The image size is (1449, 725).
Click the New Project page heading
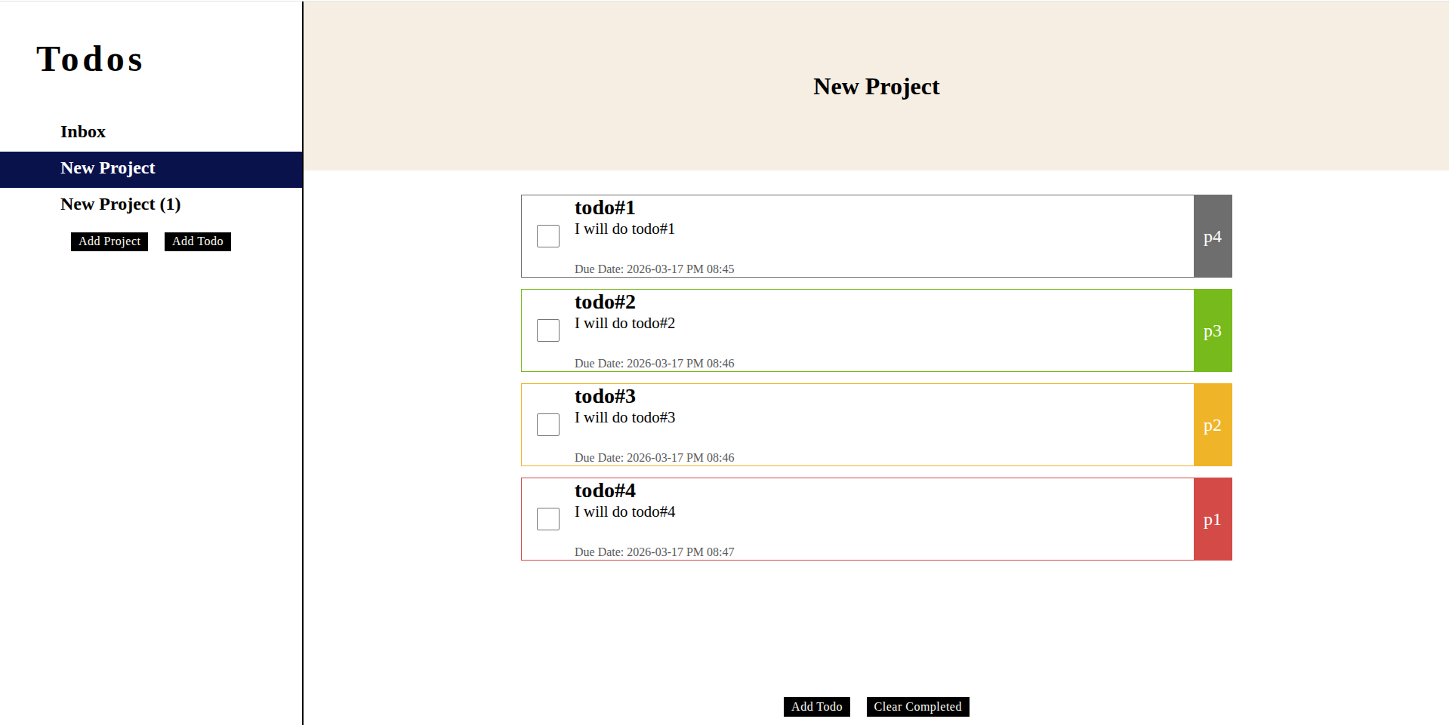(876, 87)
